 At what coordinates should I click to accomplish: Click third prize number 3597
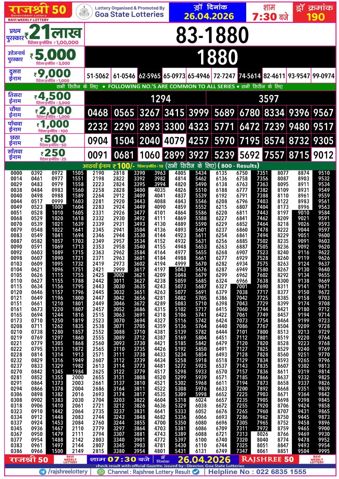click(x=269, y=99)
